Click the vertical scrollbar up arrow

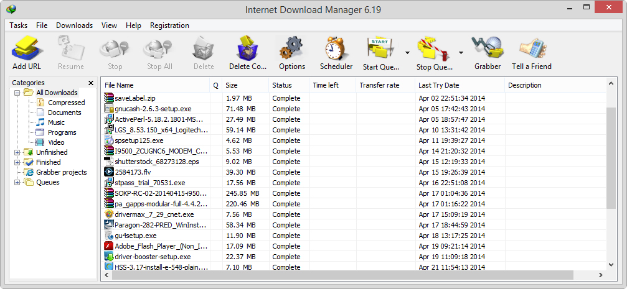point(611,84)
